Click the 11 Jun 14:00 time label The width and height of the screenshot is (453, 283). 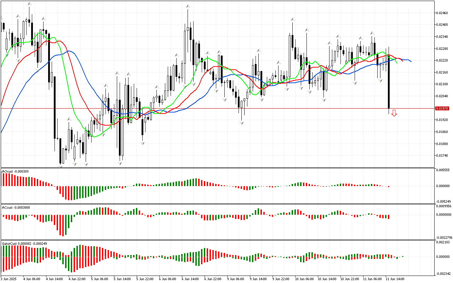click(x=395, y=279)
